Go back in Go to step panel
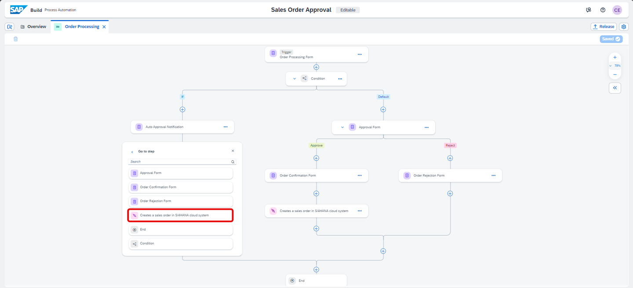This screenshot has width=633, height=288. click(132, 151)
